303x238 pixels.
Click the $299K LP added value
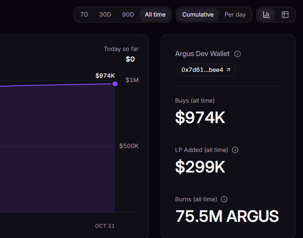click(x=200, y=167)
